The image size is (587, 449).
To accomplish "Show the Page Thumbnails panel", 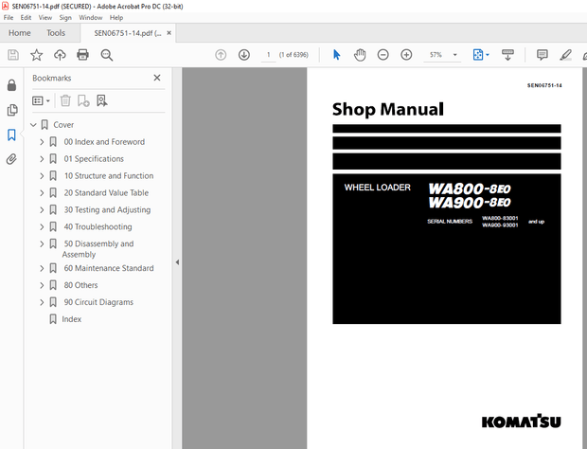I will pos(12,110).
